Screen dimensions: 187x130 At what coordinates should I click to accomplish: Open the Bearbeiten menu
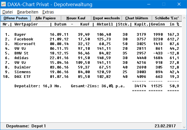pos(28,12)
